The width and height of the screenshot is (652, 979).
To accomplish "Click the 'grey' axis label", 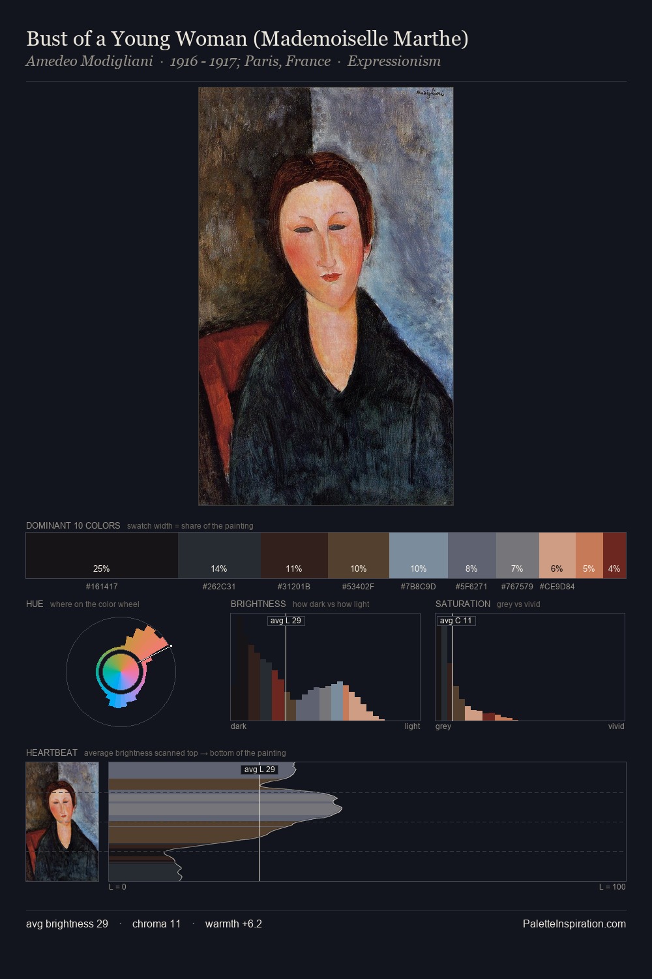I will tap(443, 726).
